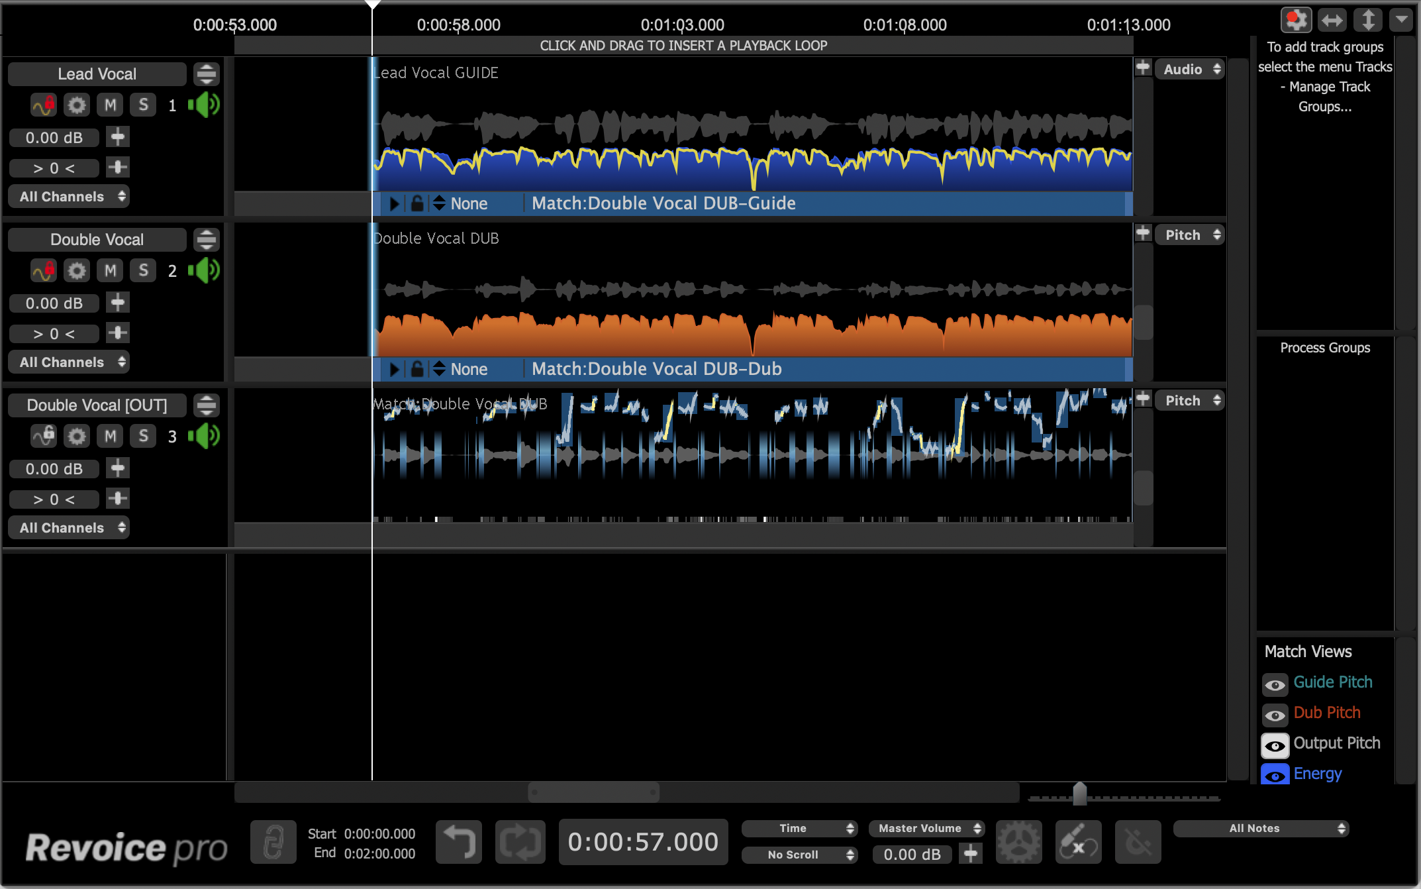The width and height of the screenshot is (1421, 889).
Task: Change the No Scroll mode dropdown
Action: 799,855
